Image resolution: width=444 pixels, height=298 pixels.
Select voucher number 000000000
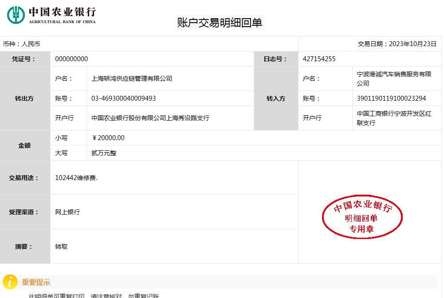pos(71,59)
